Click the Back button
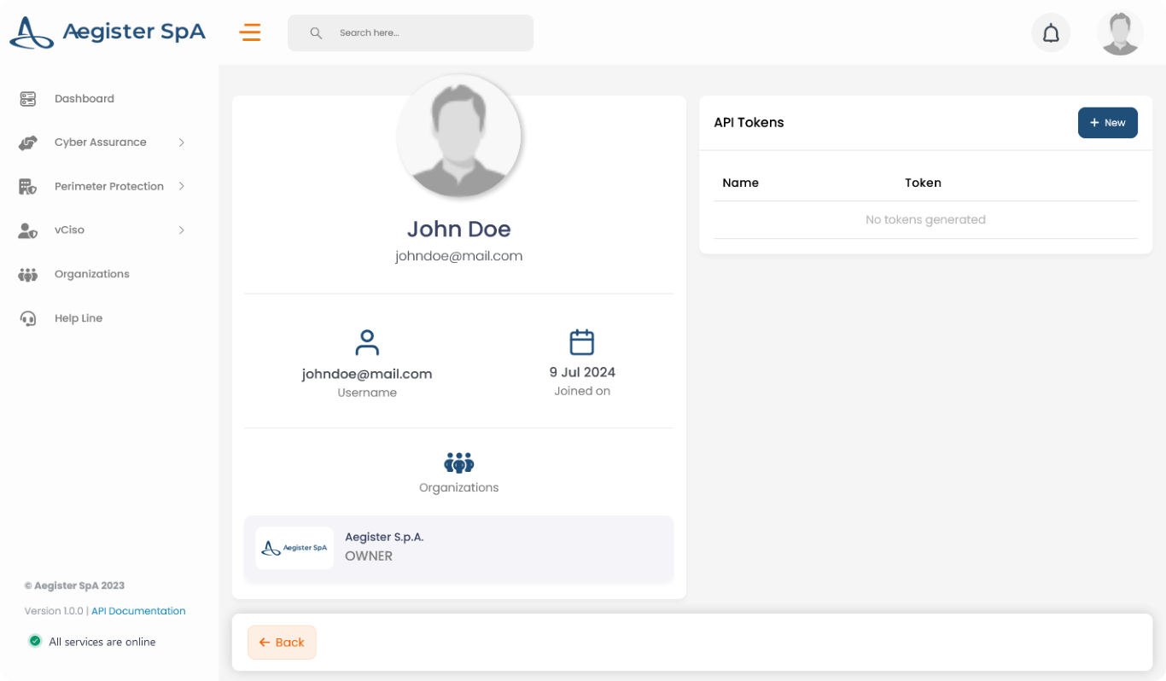The width and height of the screenshot is (1166, 681). 282,643
